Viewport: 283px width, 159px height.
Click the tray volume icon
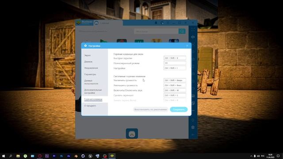click(x=258, y=156)
